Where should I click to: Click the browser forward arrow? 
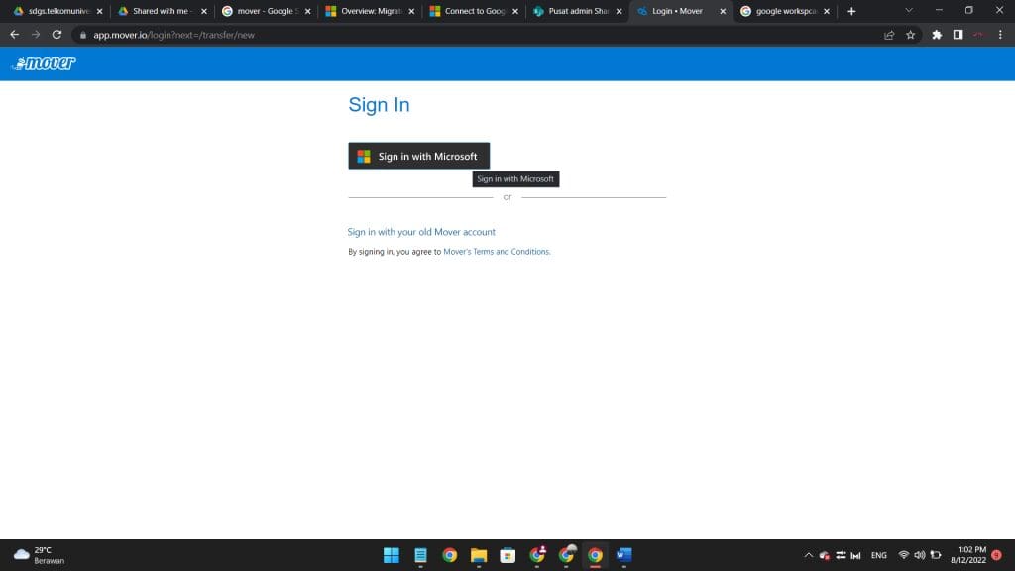pos(36,35)
